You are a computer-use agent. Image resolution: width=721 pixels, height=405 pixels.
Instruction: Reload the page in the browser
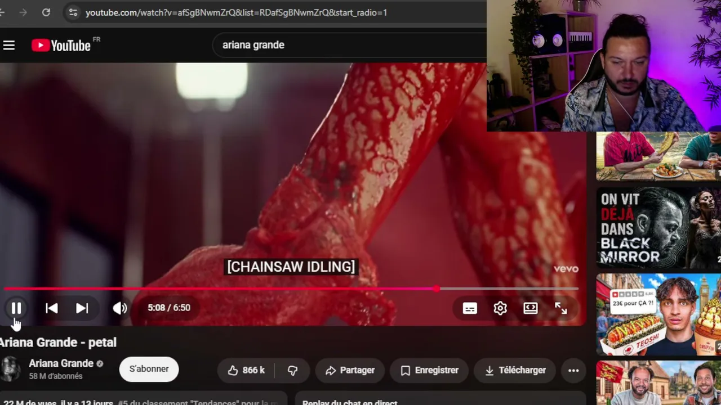click(46, 12)
